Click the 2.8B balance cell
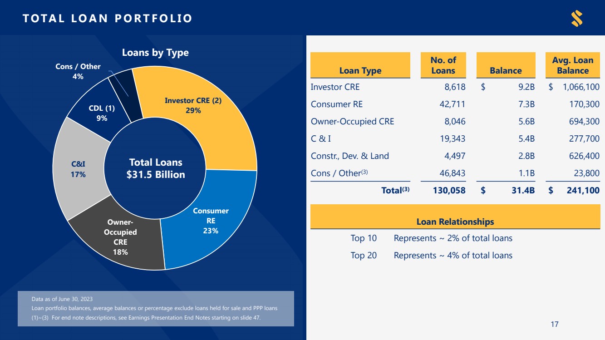This screenshot has width=605, height=340. 526,156
